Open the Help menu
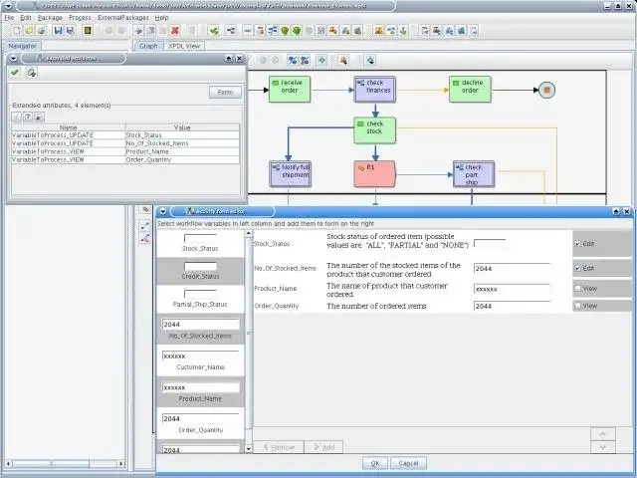The width and height of the screenshot is (637, 478). pyautogui.click(x=161, y=18)
